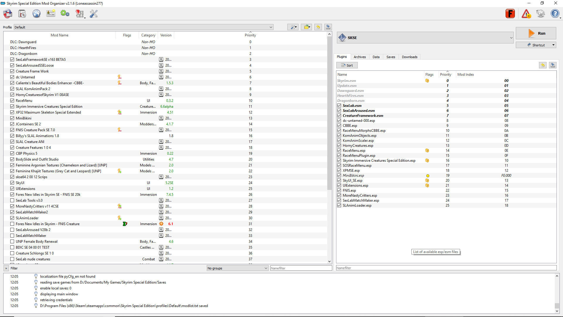Switch to the Archives tab
Viewport: 563px width, 317px height.
pyautogui.click(x=359, y=57)
